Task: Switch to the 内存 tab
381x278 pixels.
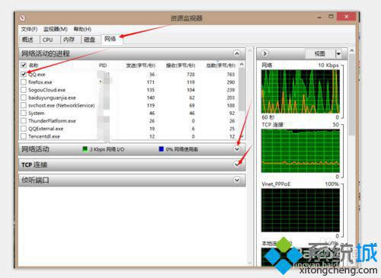Action: 70,40
